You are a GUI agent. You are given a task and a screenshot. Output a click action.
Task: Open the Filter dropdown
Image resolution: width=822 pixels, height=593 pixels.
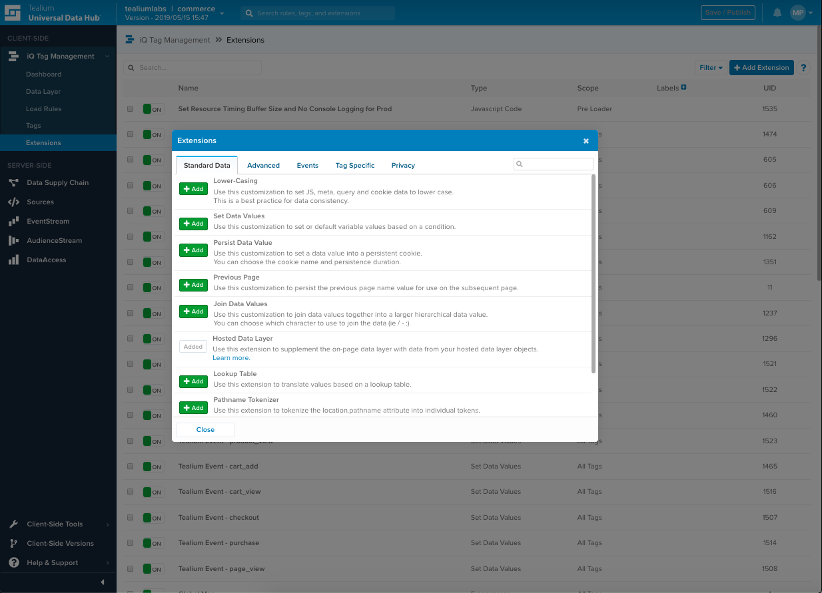point(710,68)
